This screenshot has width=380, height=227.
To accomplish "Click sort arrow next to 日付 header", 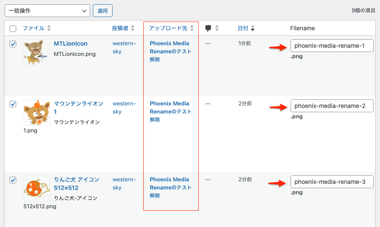I will point(253,29).
